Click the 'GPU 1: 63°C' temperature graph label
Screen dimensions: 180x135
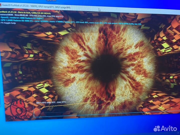click(51, 102)
